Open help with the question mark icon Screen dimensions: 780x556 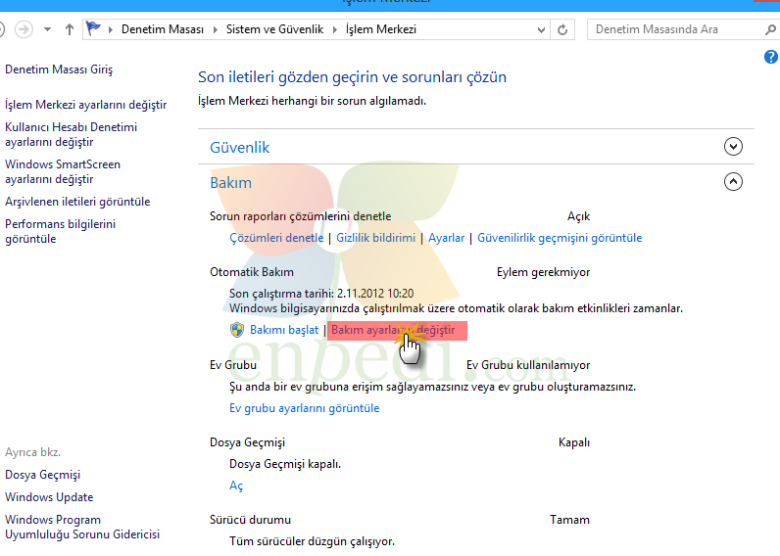coord(770,57)
